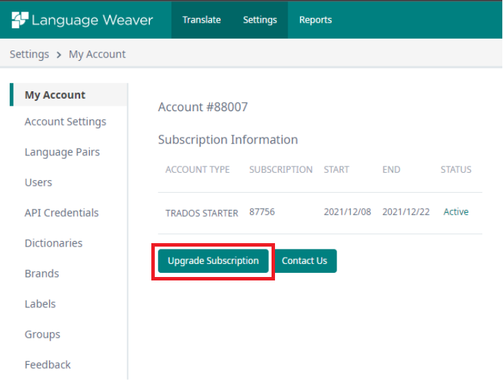Viewport: 503px width, 382px height.
Task: Open Users in the sidebar
Action: tap(38, 182)
